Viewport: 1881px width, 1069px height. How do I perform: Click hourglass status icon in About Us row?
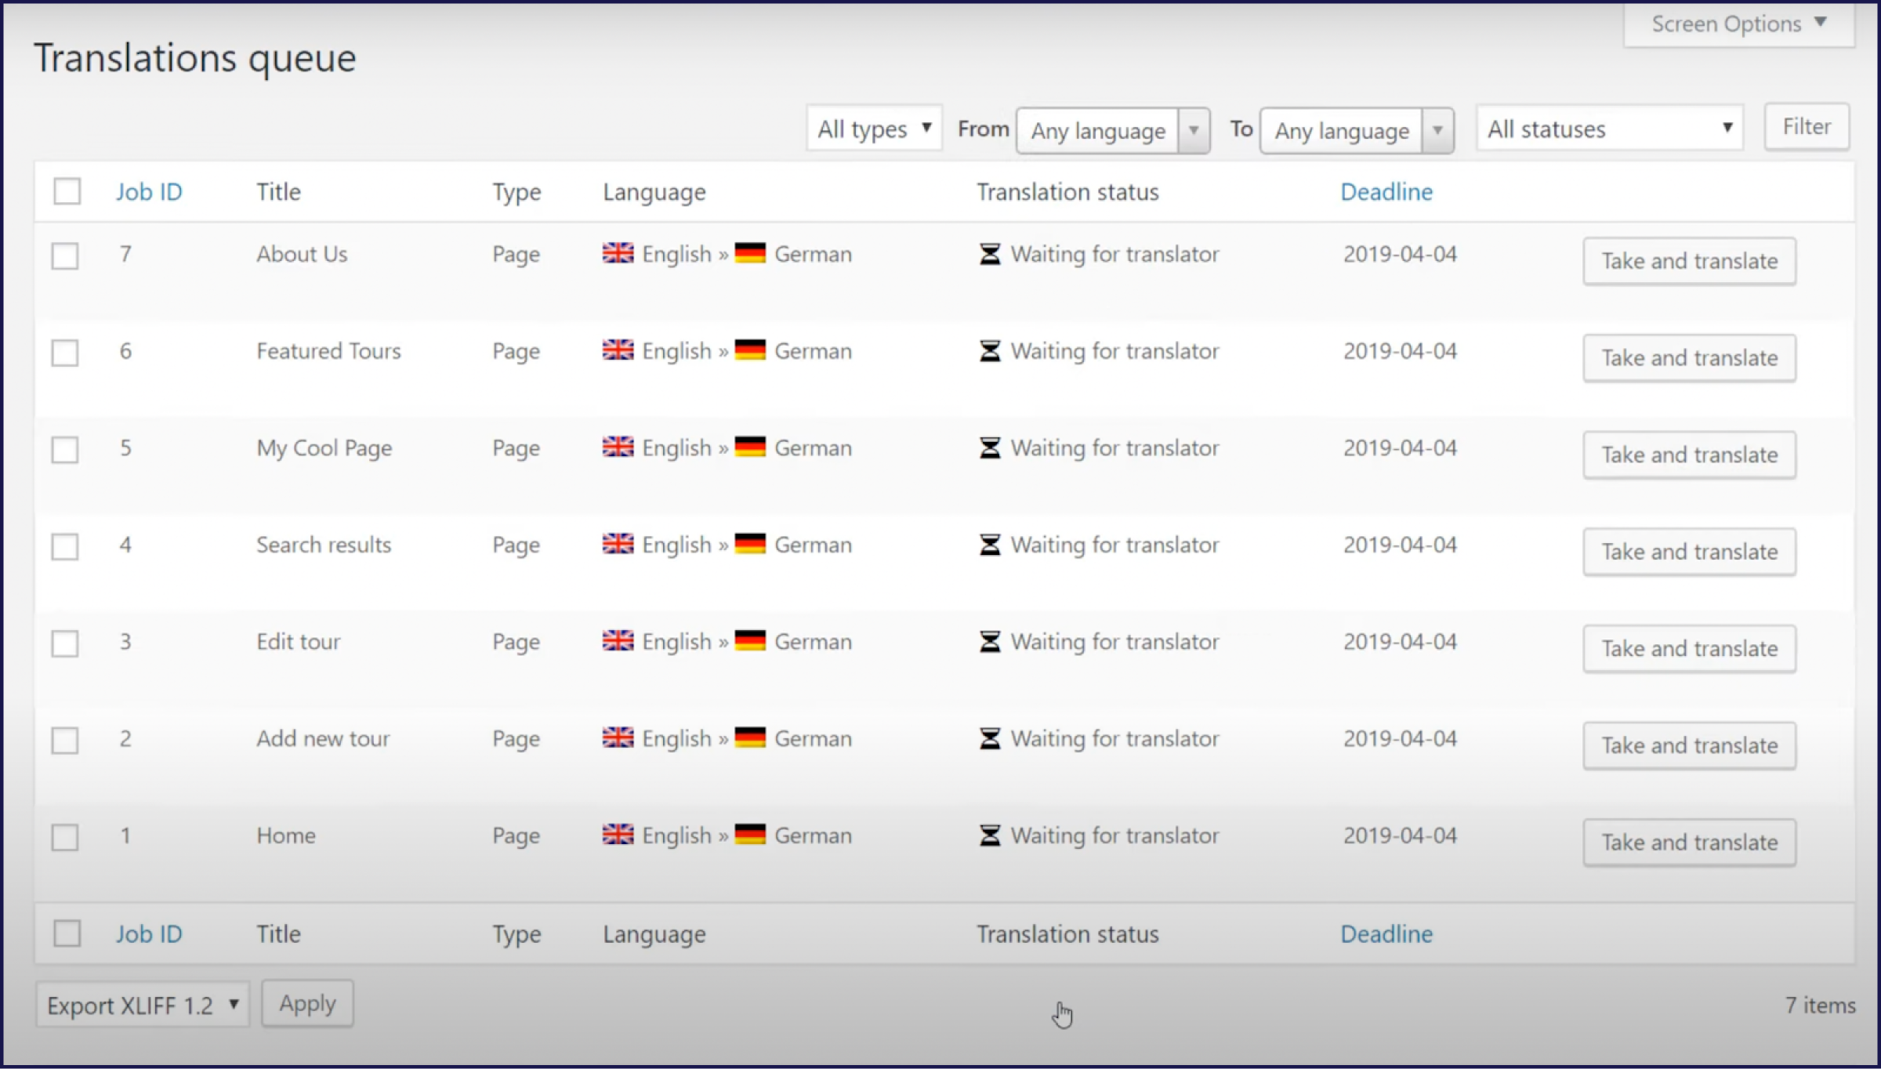pos(990,254)
